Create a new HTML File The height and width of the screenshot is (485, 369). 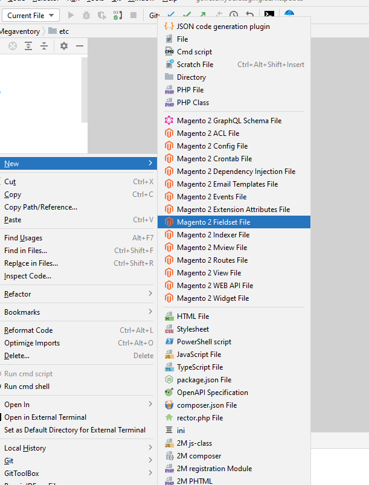(234, 316)
